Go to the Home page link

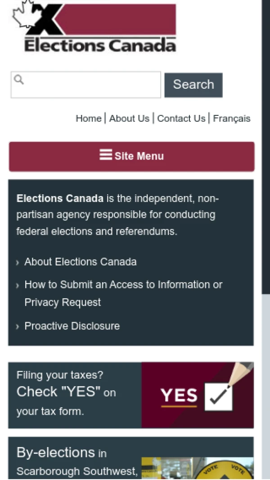[x=88, y=119]
